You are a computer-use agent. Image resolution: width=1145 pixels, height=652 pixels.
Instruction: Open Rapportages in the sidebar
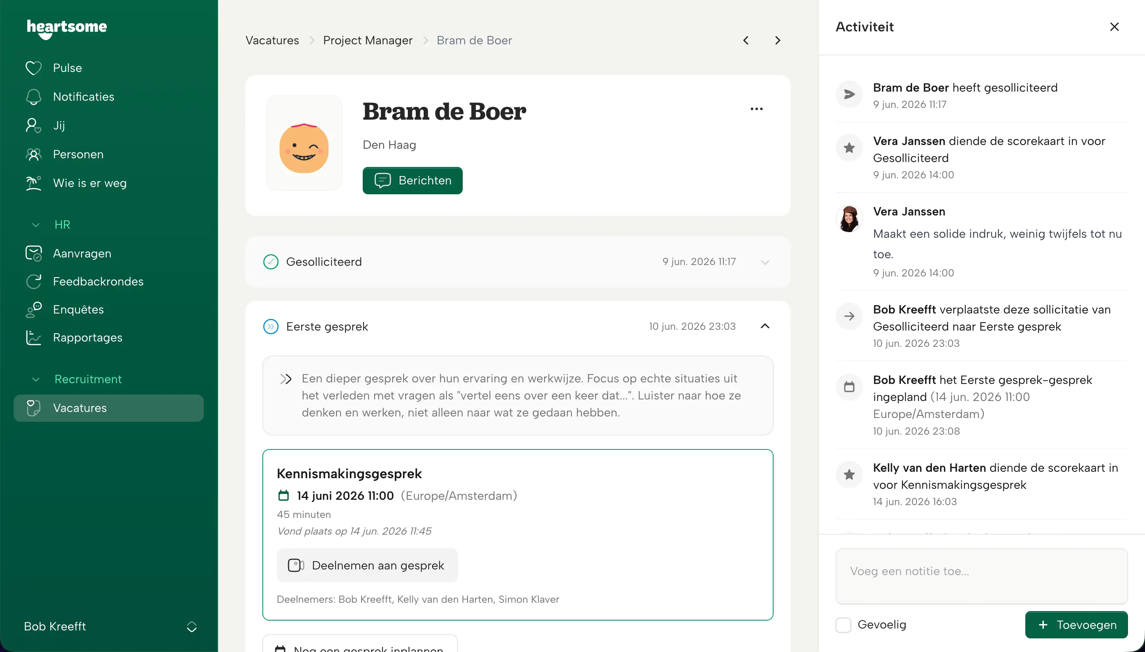coord(88,338)
